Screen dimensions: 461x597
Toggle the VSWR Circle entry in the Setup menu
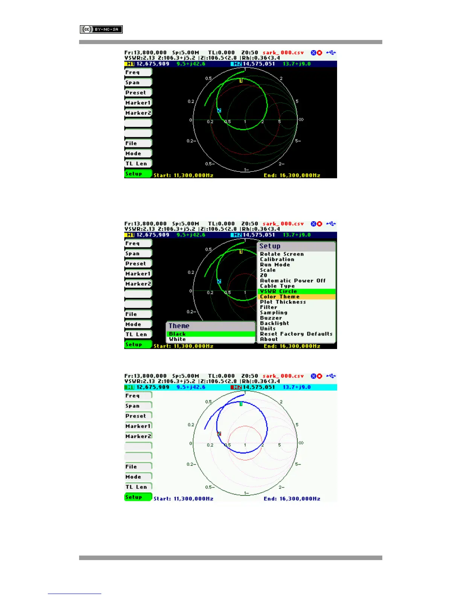(296, 291)
